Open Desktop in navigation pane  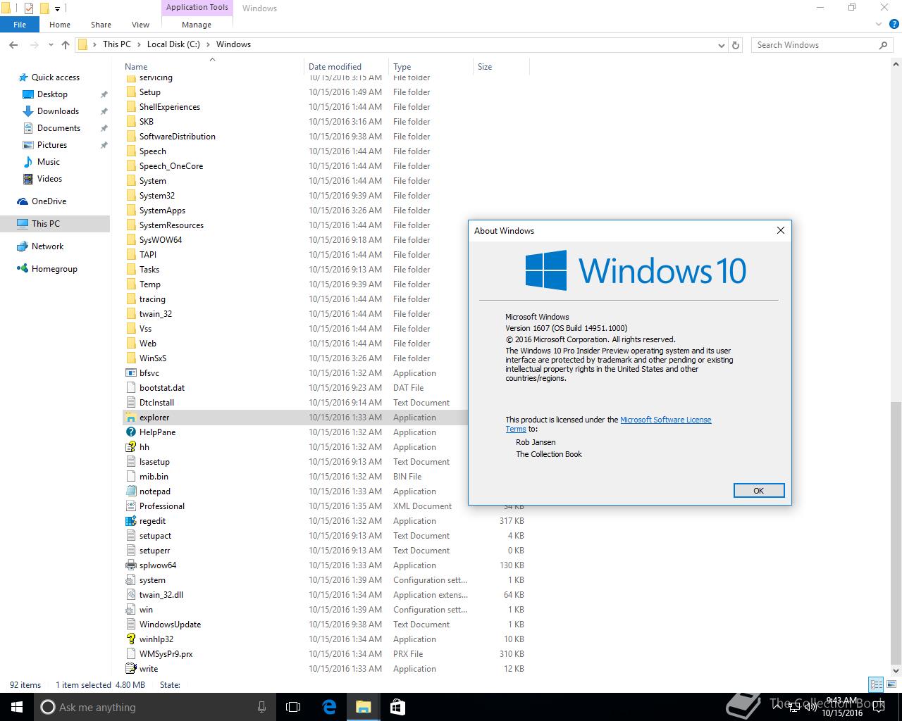52,94
